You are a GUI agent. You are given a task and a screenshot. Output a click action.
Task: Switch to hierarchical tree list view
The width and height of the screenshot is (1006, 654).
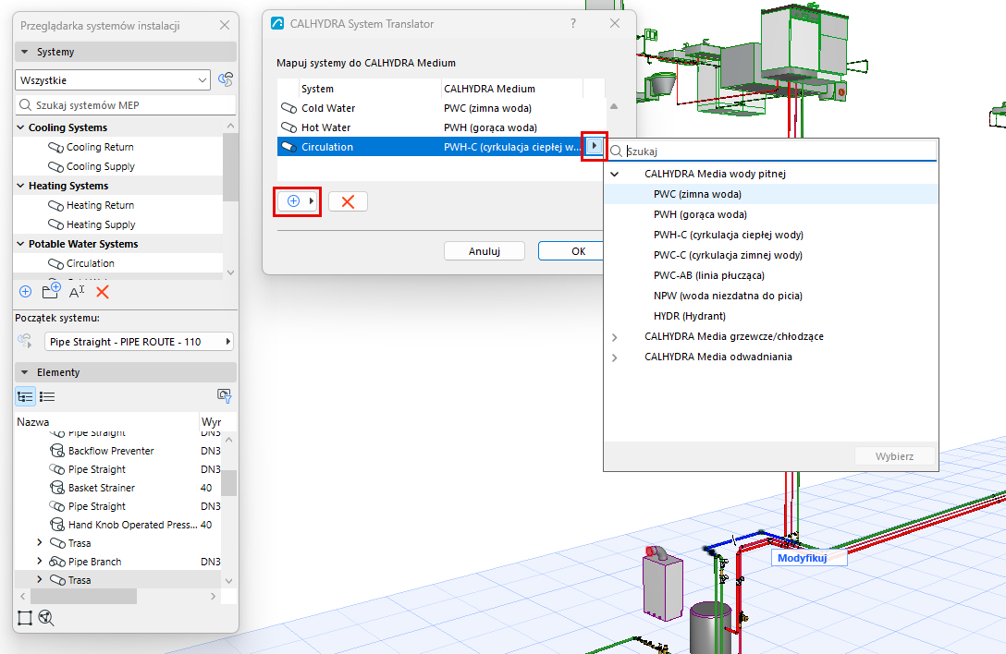[25, 396]
